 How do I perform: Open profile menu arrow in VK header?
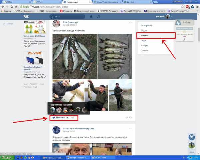(x=172, y=17)
